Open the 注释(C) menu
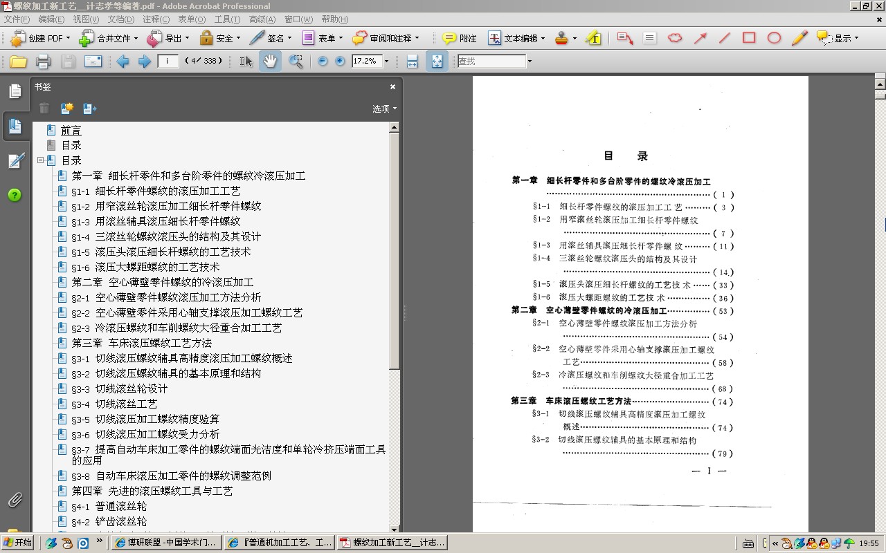This screenshot has width=886, height=553. coord(156,19)
